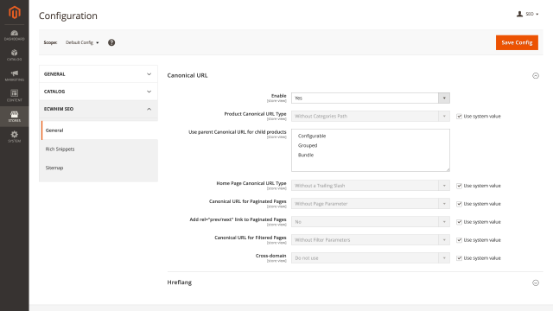Viewport: 553px width, 311px height.
Task: Click the Magento logo icon
Action: (15, 13)
